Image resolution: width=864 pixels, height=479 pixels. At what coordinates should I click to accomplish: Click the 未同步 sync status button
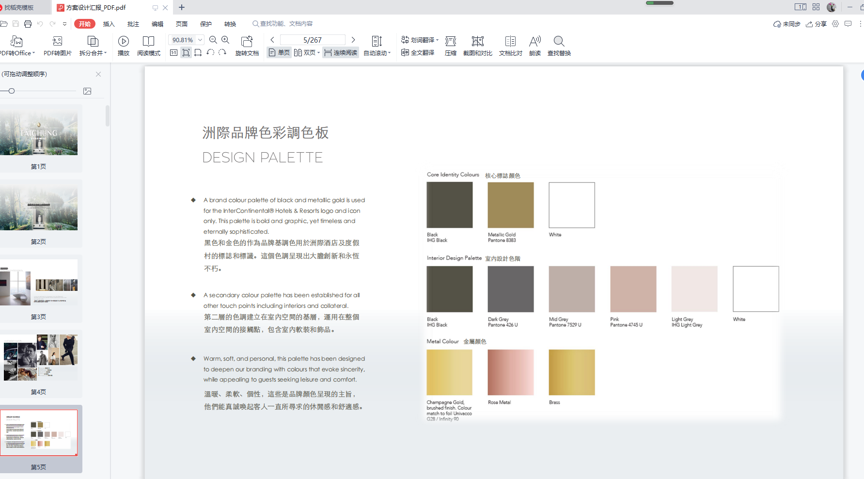pyautogui.click(x=787, y=24)
